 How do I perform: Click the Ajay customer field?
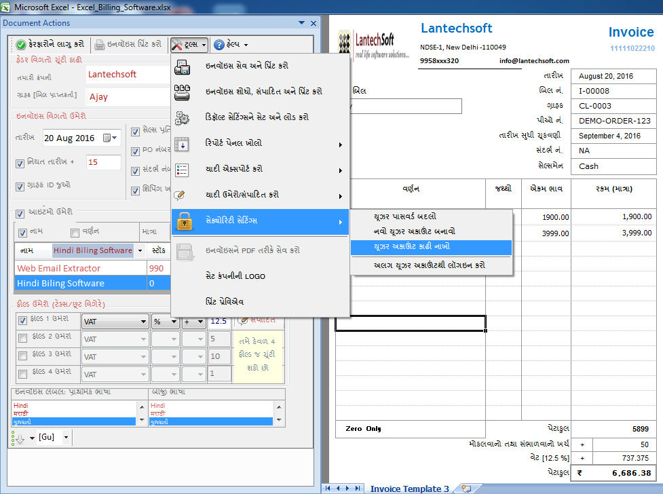(x=128, y=97)
